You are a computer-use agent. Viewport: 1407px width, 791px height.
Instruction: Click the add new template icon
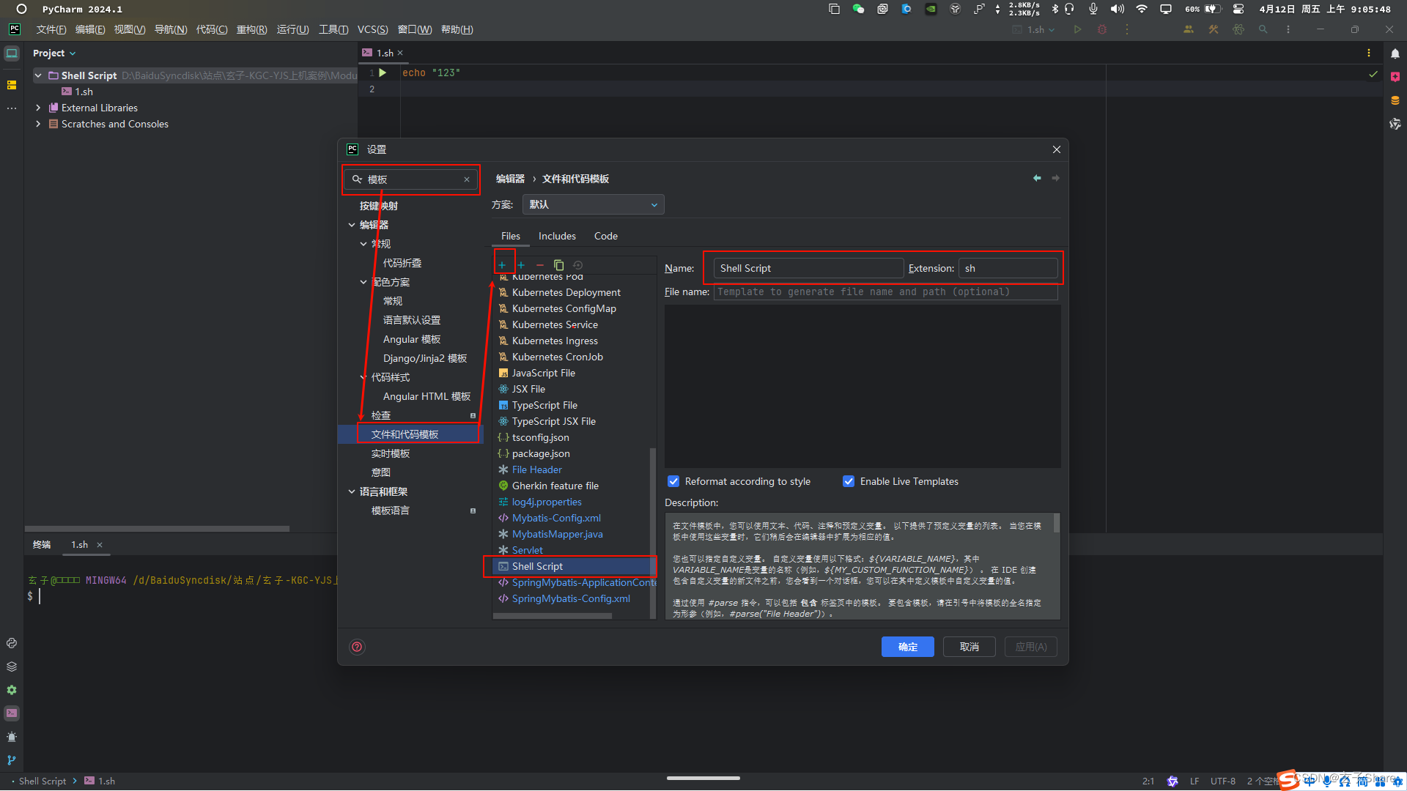pyautogui.click(x=501, y=264)
